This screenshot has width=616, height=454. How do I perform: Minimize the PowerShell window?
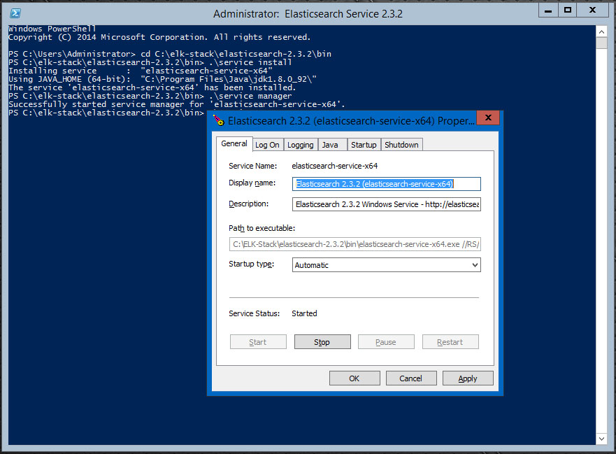(548, 10)
